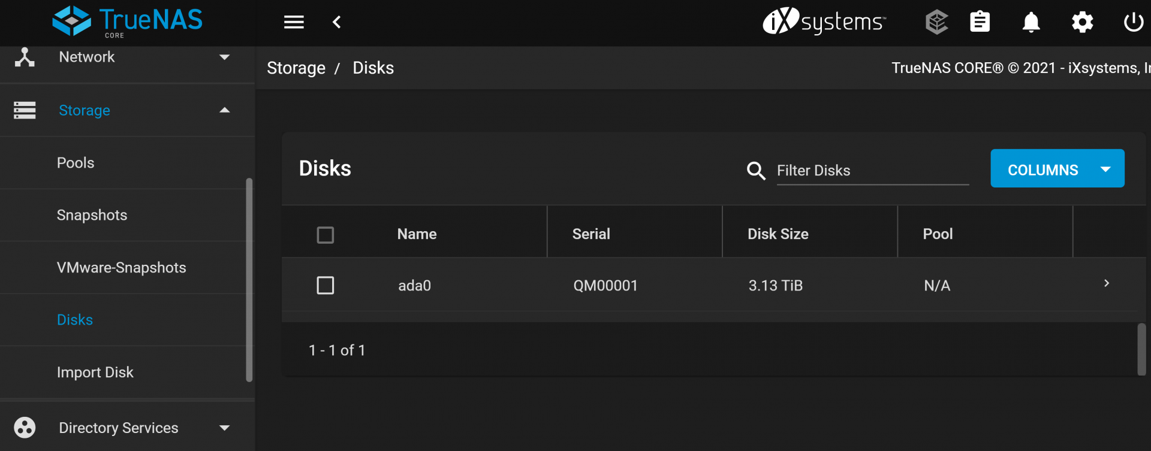The height and width of the screenshot is (451, 1151).
Task: Collapse sidebar with the back arrow
Action: [337, 22]
